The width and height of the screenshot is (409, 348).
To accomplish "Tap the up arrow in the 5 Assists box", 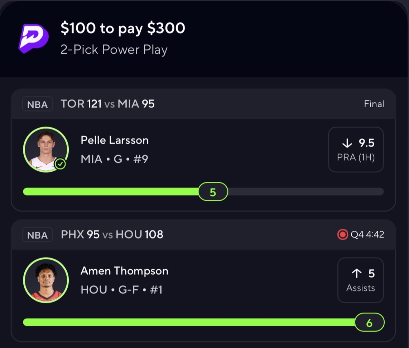I will (x=356, y=274).
